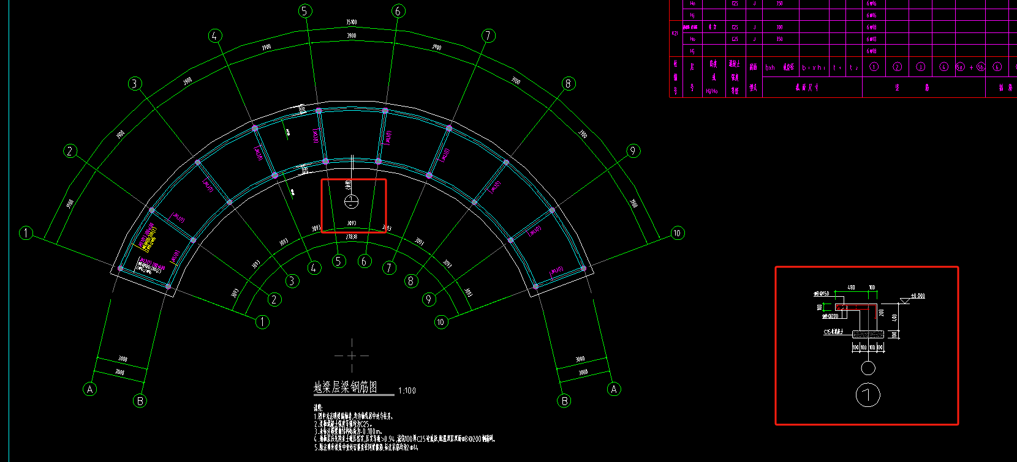Select axis bubble A on the left leg
Viewport: 1017px width, 462px height.
tap(90, 389)
